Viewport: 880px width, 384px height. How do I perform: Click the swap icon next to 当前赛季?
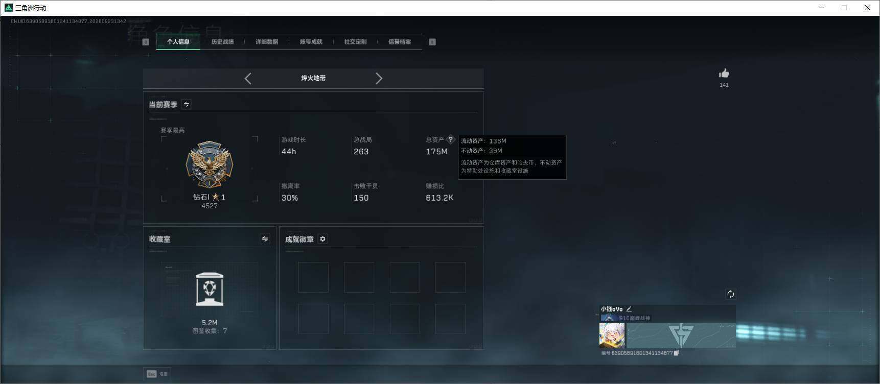187,104
